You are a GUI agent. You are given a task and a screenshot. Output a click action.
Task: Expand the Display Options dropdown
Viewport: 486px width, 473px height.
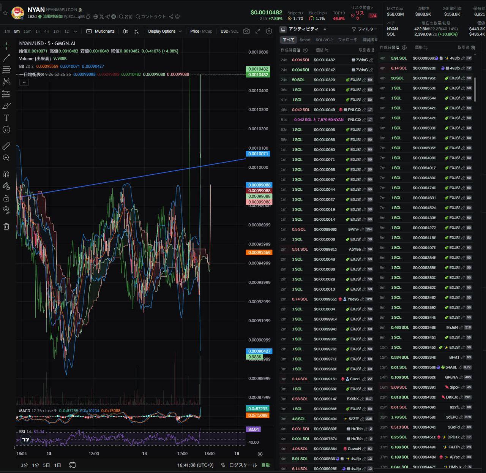coord(165,31)
